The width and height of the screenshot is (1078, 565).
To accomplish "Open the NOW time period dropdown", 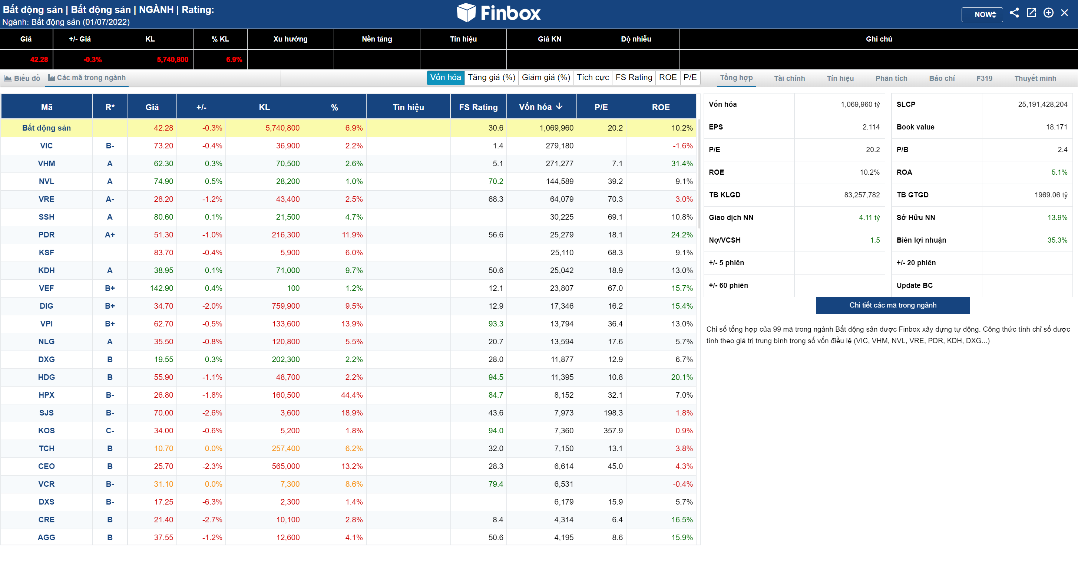I will [982, 15].
